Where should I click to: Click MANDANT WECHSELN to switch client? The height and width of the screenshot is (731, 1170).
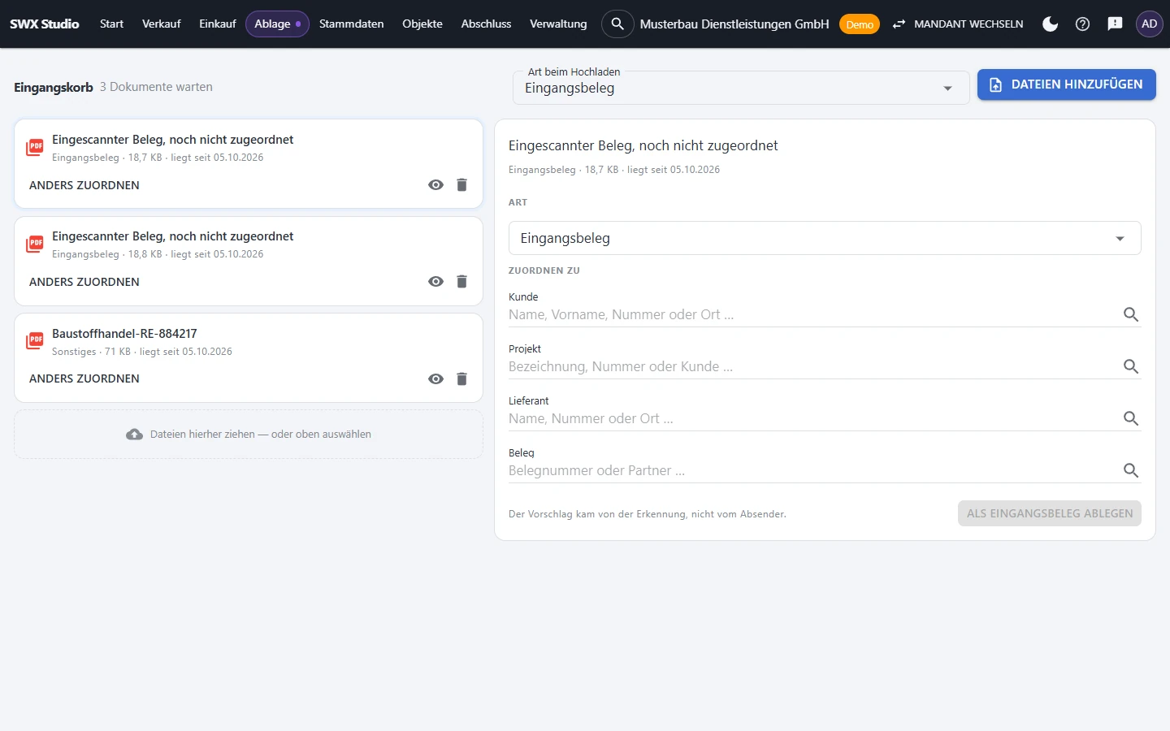coord(958,24)
